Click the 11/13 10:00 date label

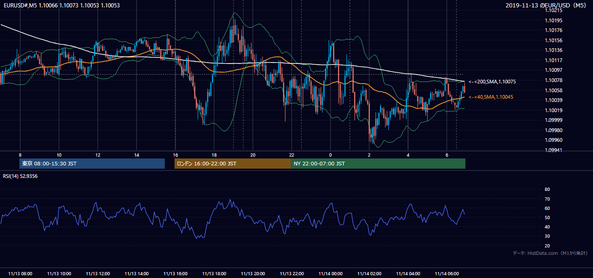(59, 274)
